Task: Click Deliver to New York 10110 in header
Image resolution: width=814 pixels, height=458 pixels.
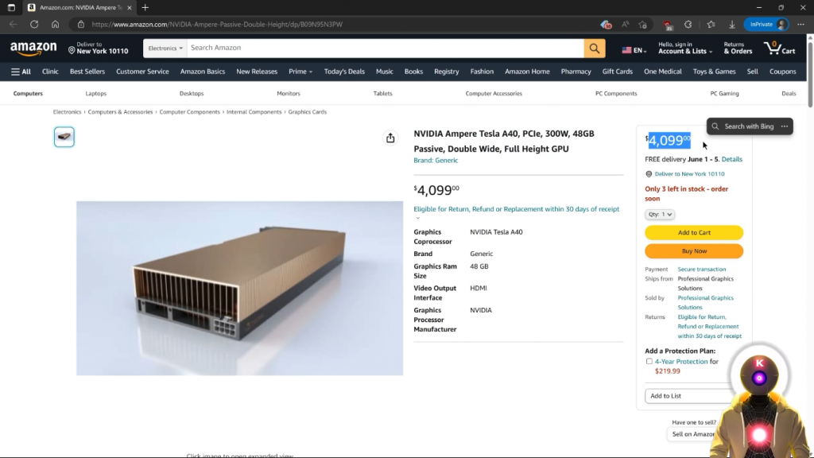Action: 98,49
